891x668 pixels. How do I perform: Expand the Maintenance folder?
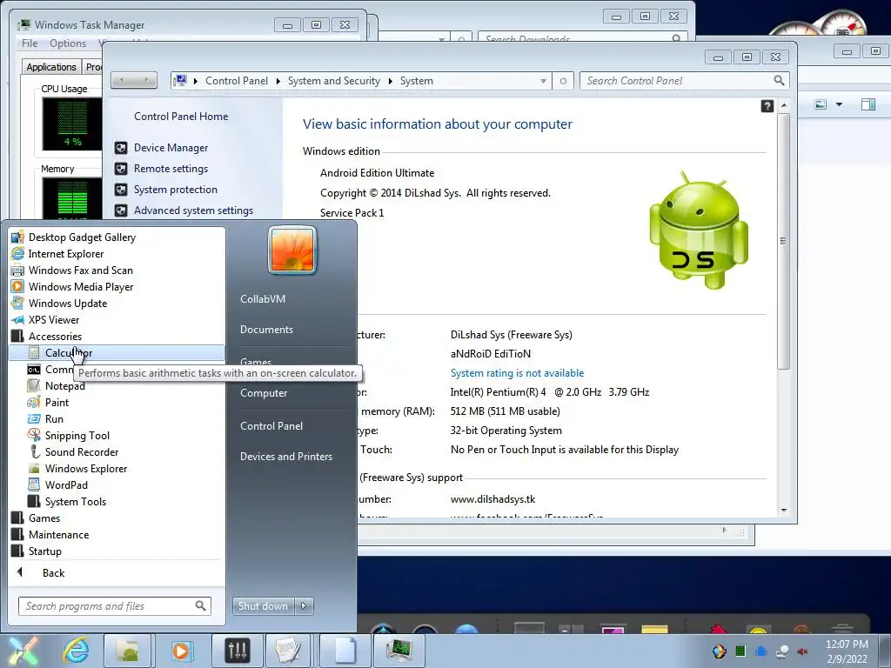[x=58, y=535]
